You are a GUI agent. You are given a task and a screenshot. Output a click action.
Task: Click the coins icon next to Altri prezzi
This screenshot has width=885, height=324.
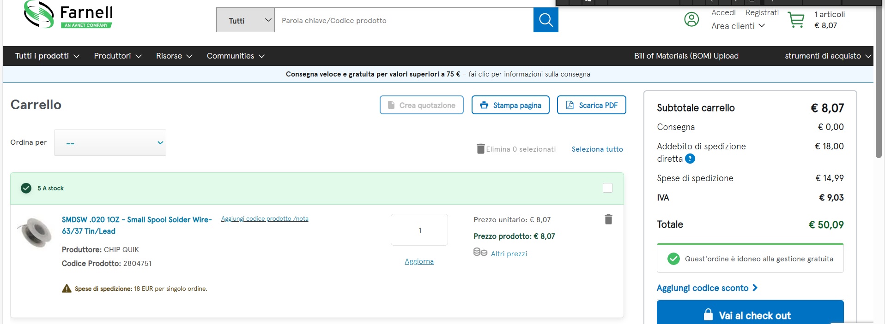tap(480, 252)
